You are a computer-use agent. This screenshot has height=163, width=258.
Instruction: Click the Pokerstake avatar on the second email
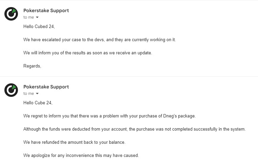(x=11, y=90)
